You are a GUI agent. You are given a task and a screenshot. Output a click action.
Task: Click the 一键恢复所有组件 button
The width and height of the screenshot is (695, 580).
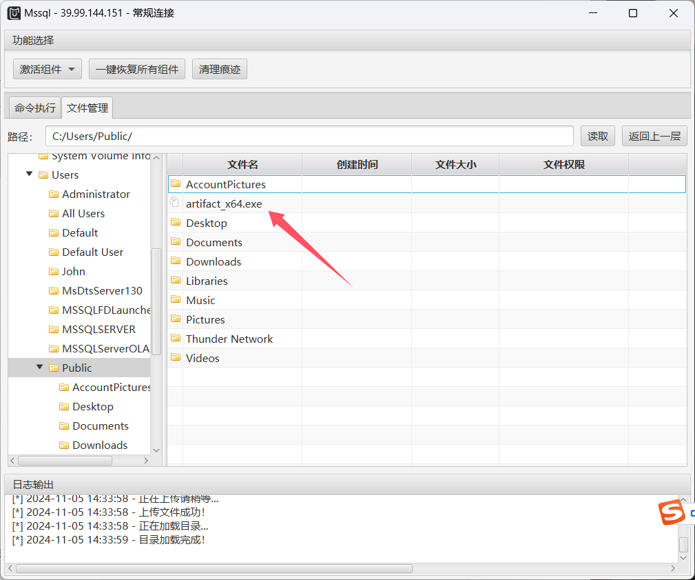tap(137, 69)
